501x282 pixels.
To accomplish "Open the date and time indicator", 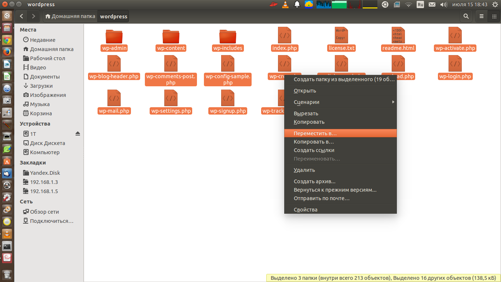I will (469, 4).
